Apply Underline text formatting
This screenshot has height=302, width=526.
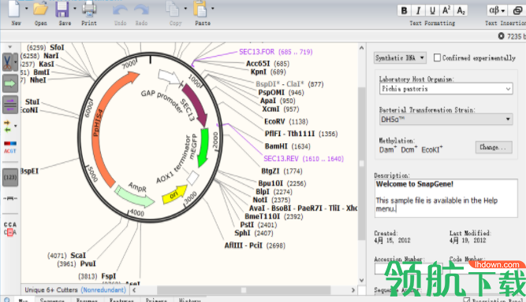432,11
